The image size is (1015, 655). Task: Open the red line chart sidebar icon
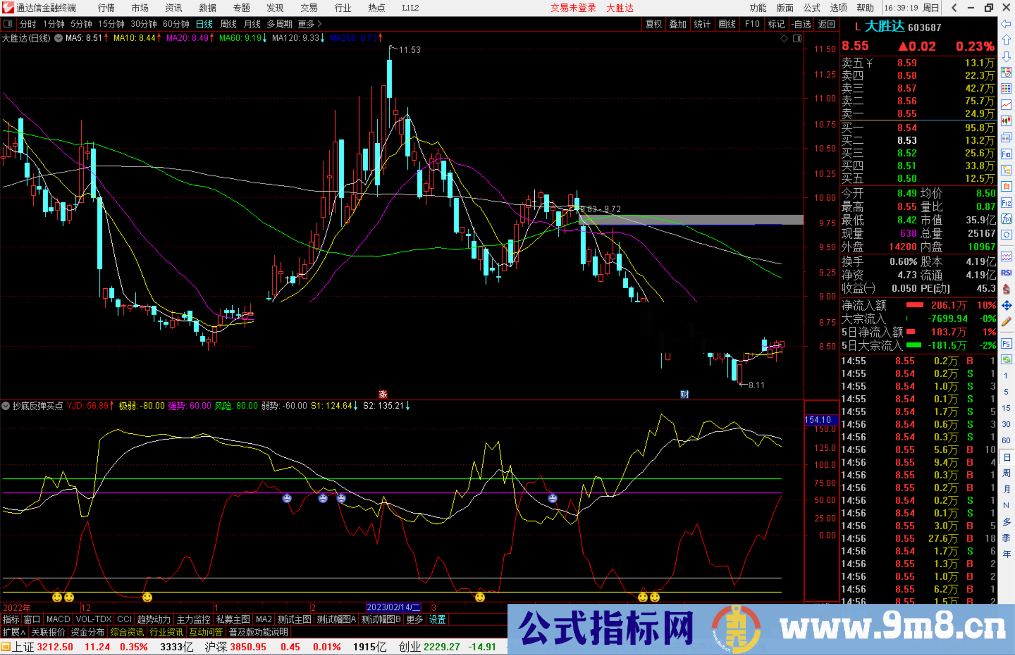point(1006,105)
